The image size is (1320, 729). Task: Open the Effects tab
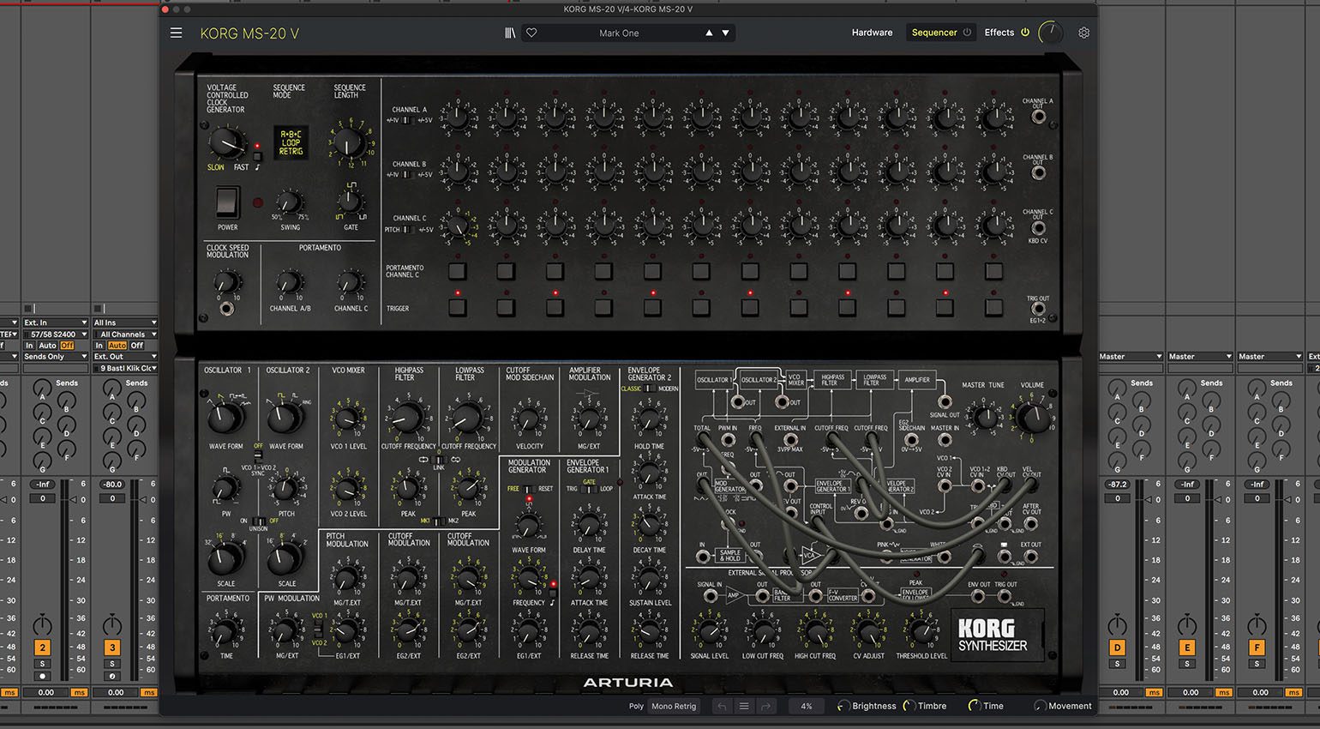click(999, 33)
